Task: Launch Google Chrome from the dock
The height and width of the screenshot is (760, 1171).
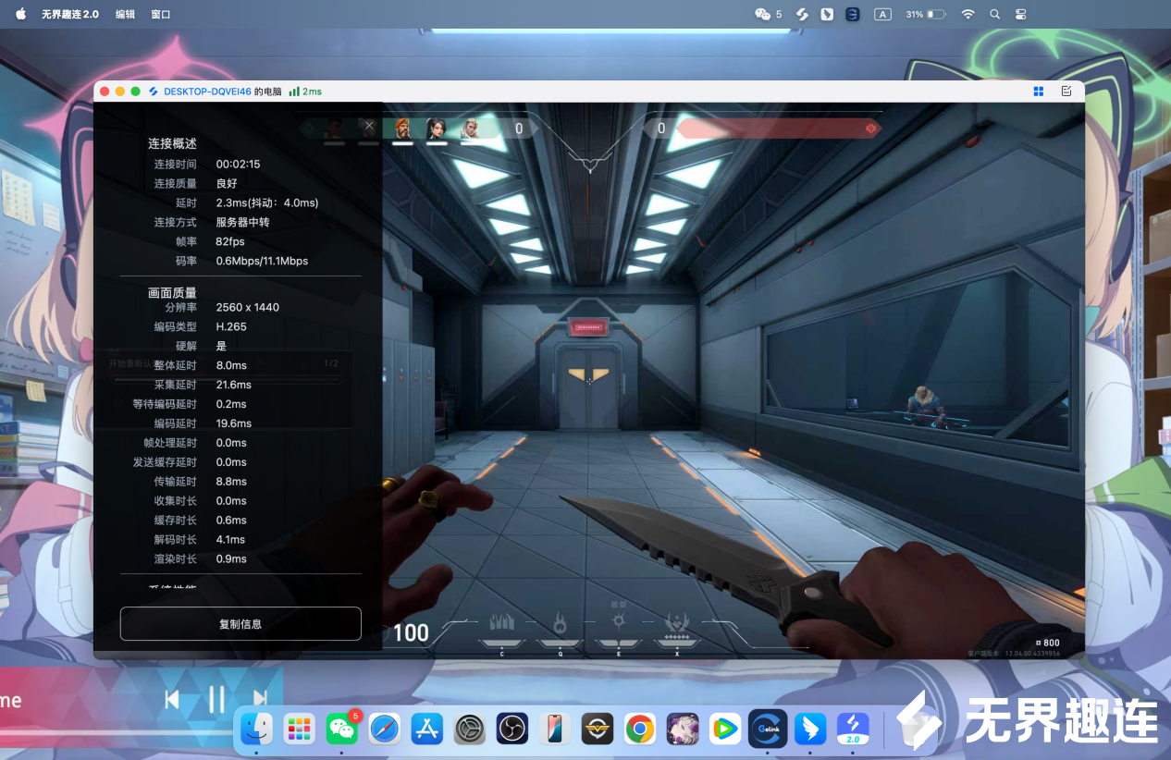Action: point(640,729)
